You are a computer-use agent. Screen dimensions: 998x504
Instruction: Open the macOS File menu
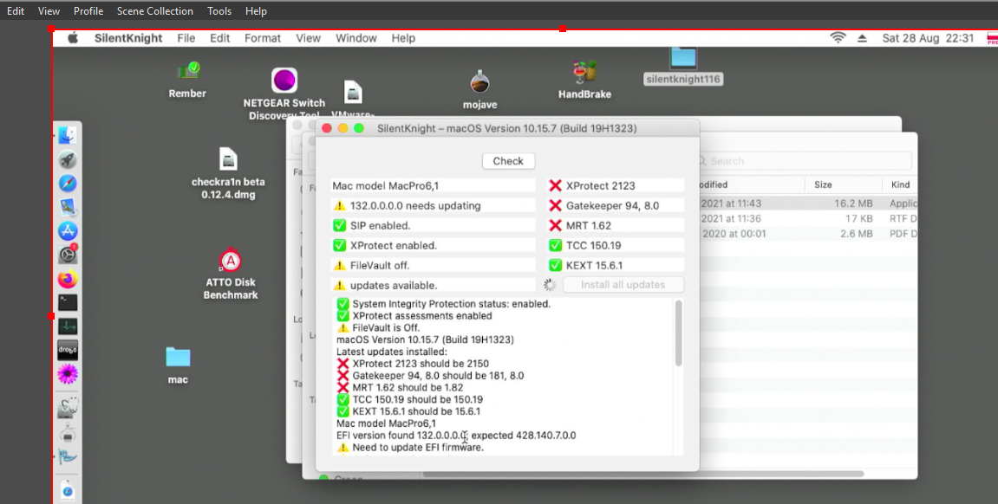186,38
